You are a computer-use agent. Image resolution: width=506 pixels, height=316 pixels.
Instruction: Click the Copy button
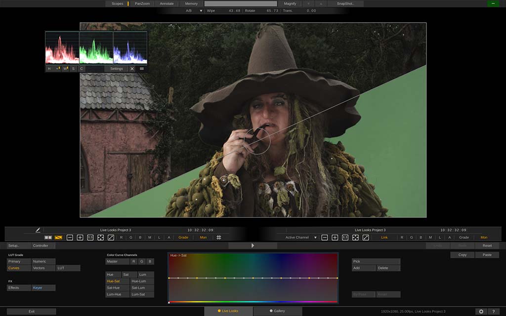click(x=462, y=255)
